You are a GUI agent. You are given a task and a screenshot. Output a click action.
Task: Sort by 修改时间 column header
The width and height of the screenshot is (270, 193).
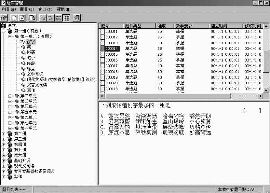253,26
